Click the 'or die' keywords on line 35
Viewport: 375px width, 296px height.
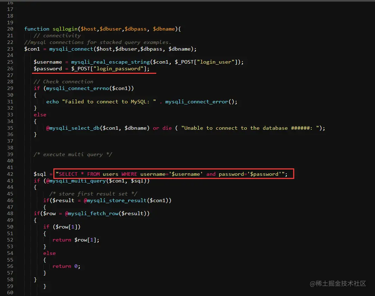tap(162, 128)
